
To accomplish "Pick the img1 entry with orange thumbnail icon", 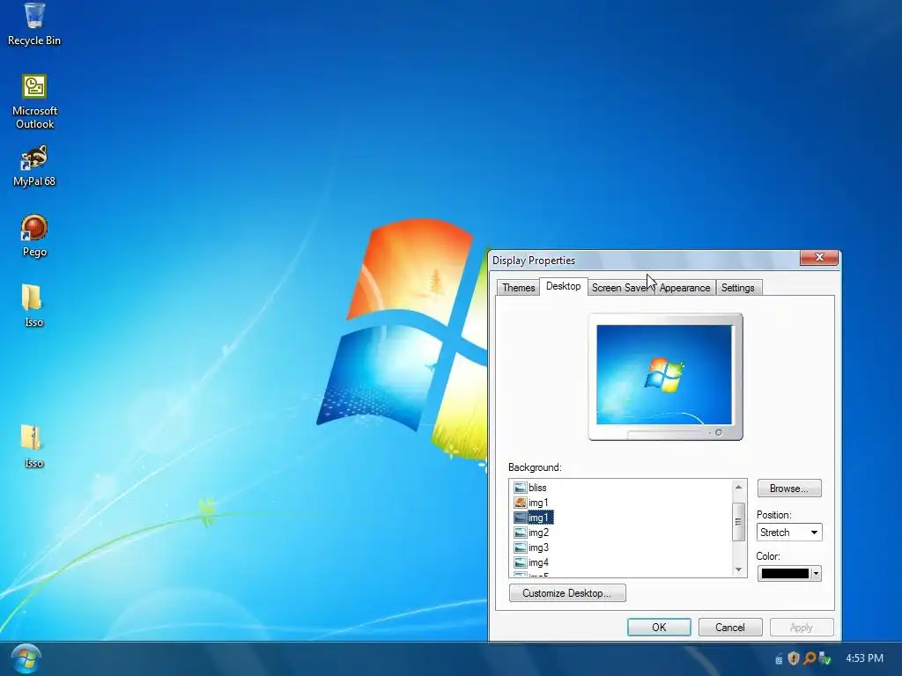I will [x=531, y=503].
